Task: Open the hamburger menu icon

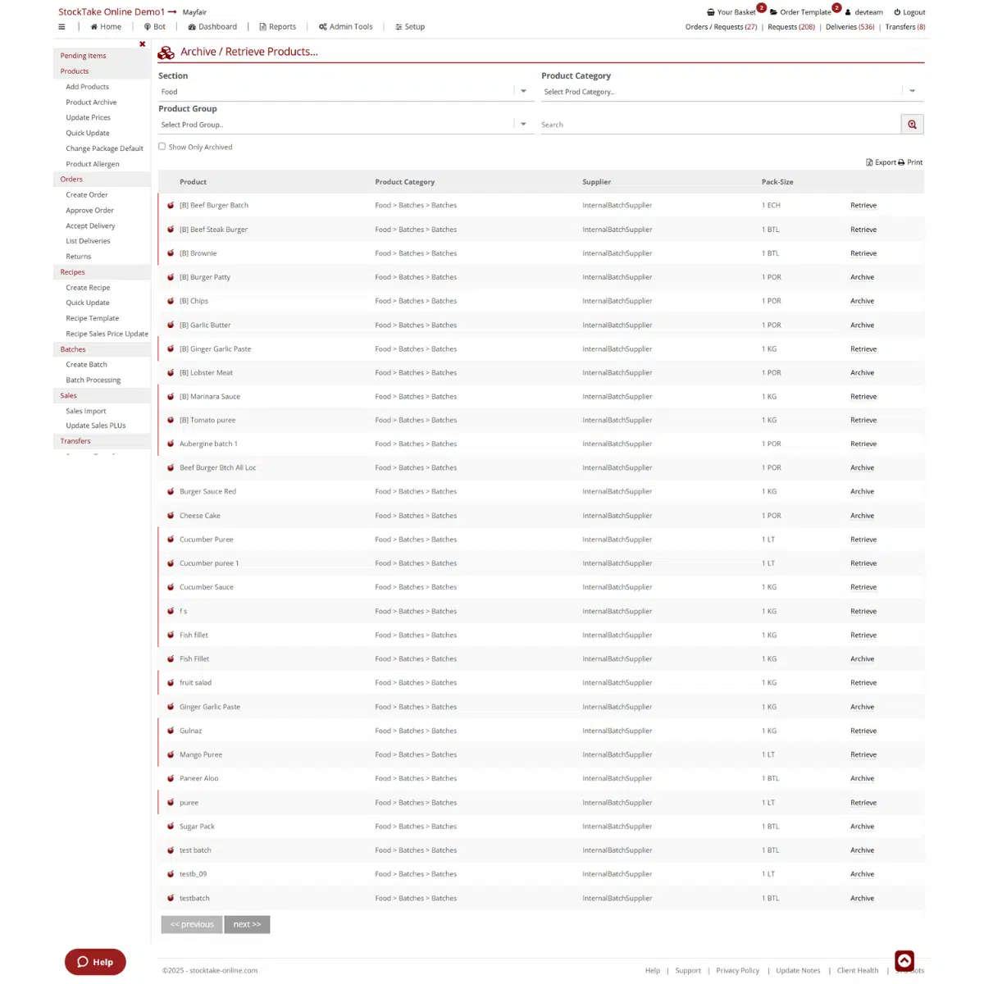Action: [x=61, y=27]
